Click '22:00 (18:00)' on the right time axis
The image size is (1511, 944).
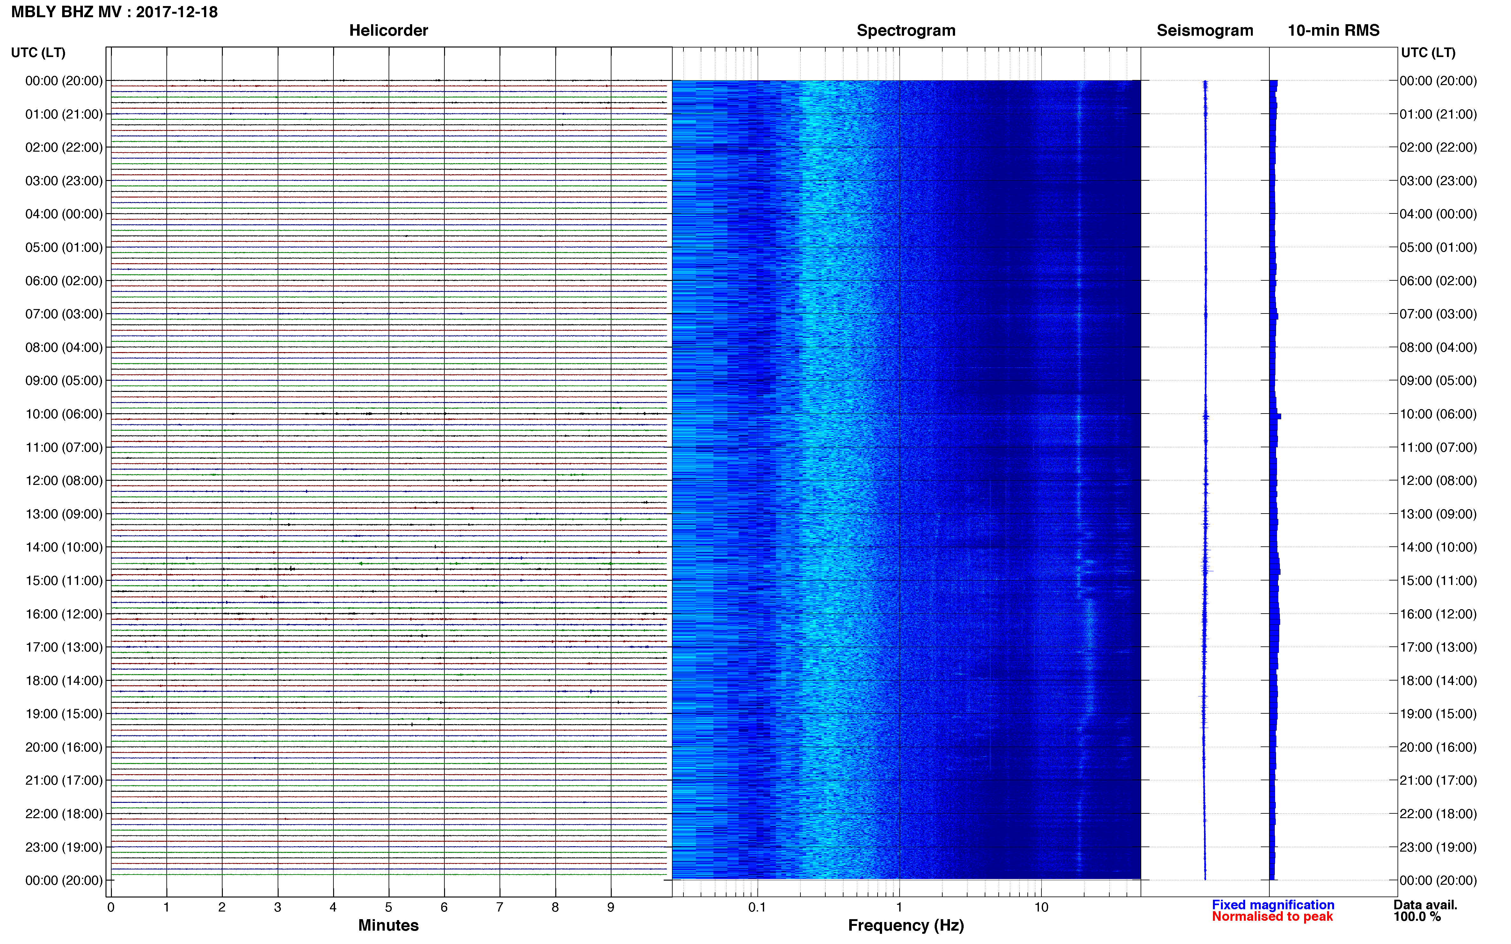point(1438,814)
